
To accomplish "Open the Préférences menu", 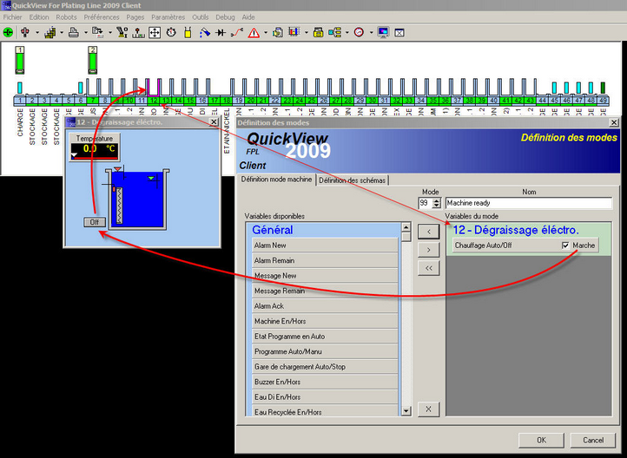I will [101, 17].
